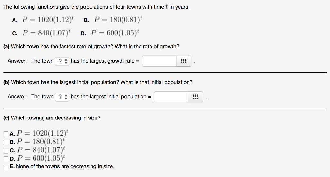Check option D, P = 600(1.05)^t, in part (c)

(5, 158)
